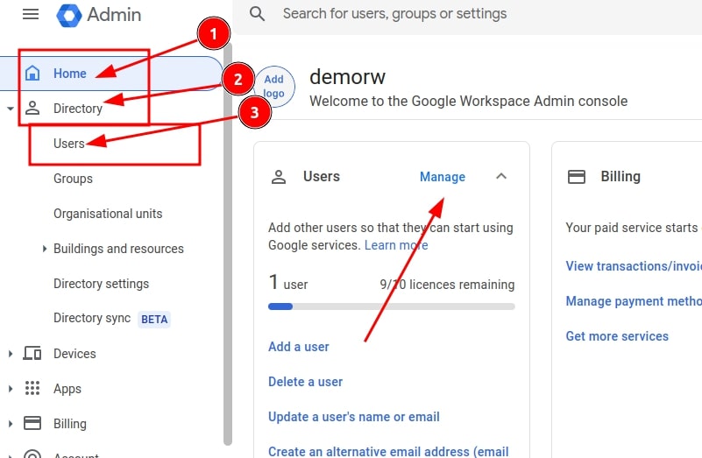Click the Admin title text
Viewport: 702px width, 458px height.
(x=114, y=15)
